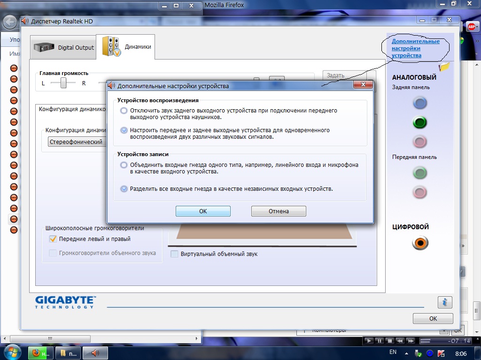Click the pink rear panel microphone jack
The height and width of the screenshot is (360, 481).
419,142
